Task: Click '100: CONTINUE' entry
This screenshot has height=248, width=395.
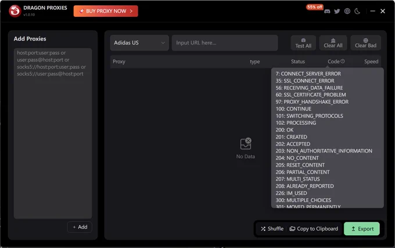Action: pyautogui.click(x=293, y=109)
